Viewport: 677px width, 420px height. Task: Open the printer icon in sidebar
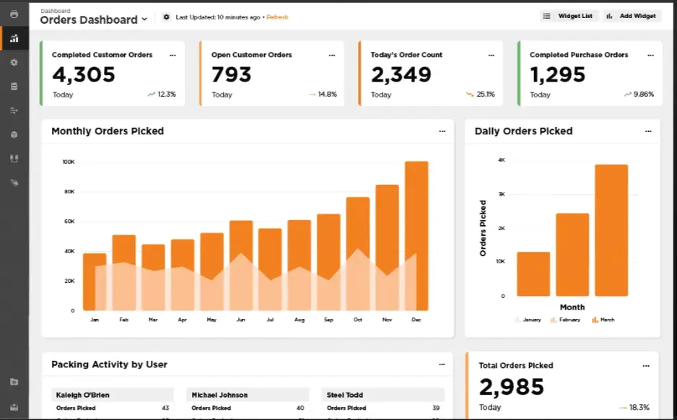pyautogui.click(x=14, y=14)
